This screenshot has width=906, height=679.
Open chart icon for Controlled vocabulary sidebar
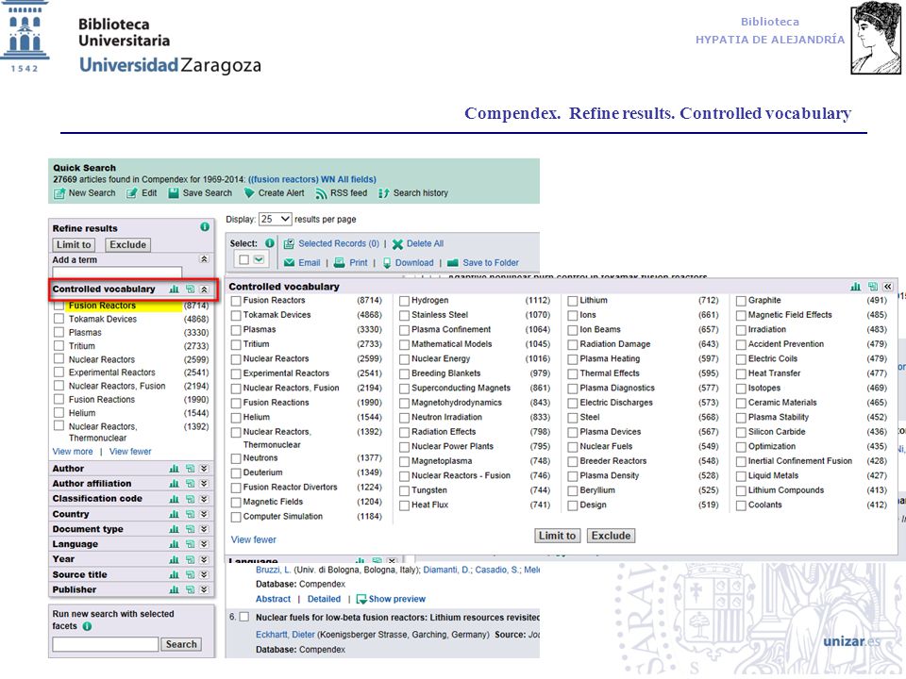coord(174,289)
